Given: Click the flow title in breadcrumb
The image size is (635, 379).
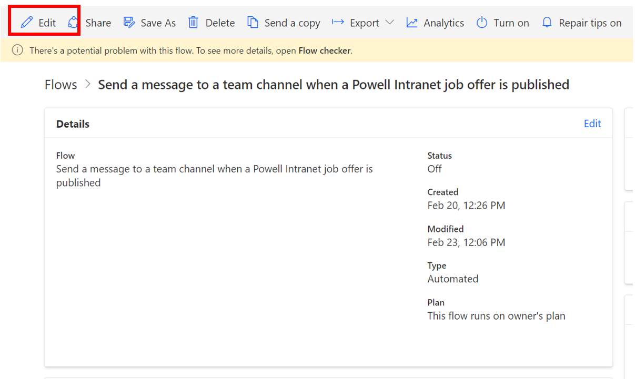Looking at the screenshot, I should coord(334,85).
